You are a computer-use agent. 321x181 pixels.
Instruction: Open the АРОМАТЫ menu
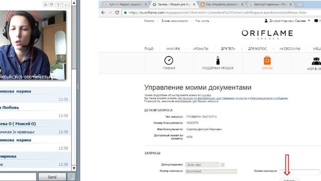(x=201, y=49)
